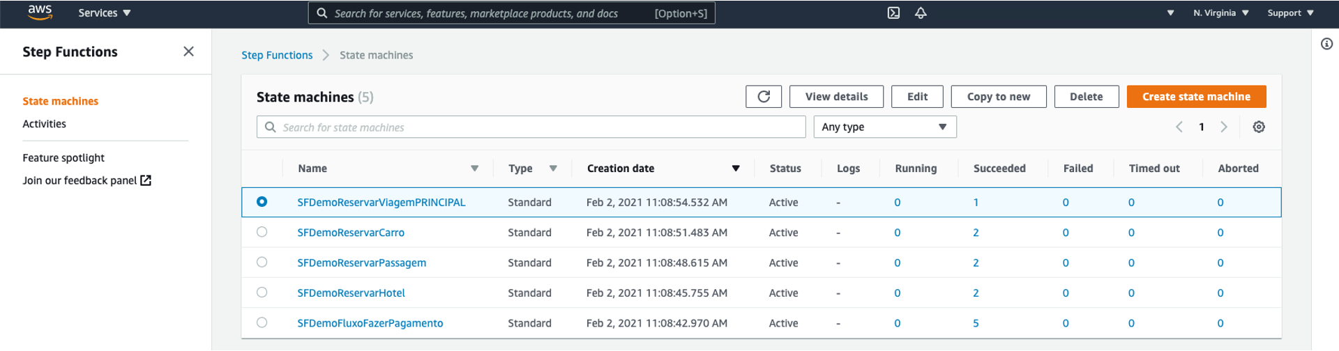The image size is (1339, 351).
Task: Open Feature spotlight in the sidebar
Action: (x=63, y=158)
